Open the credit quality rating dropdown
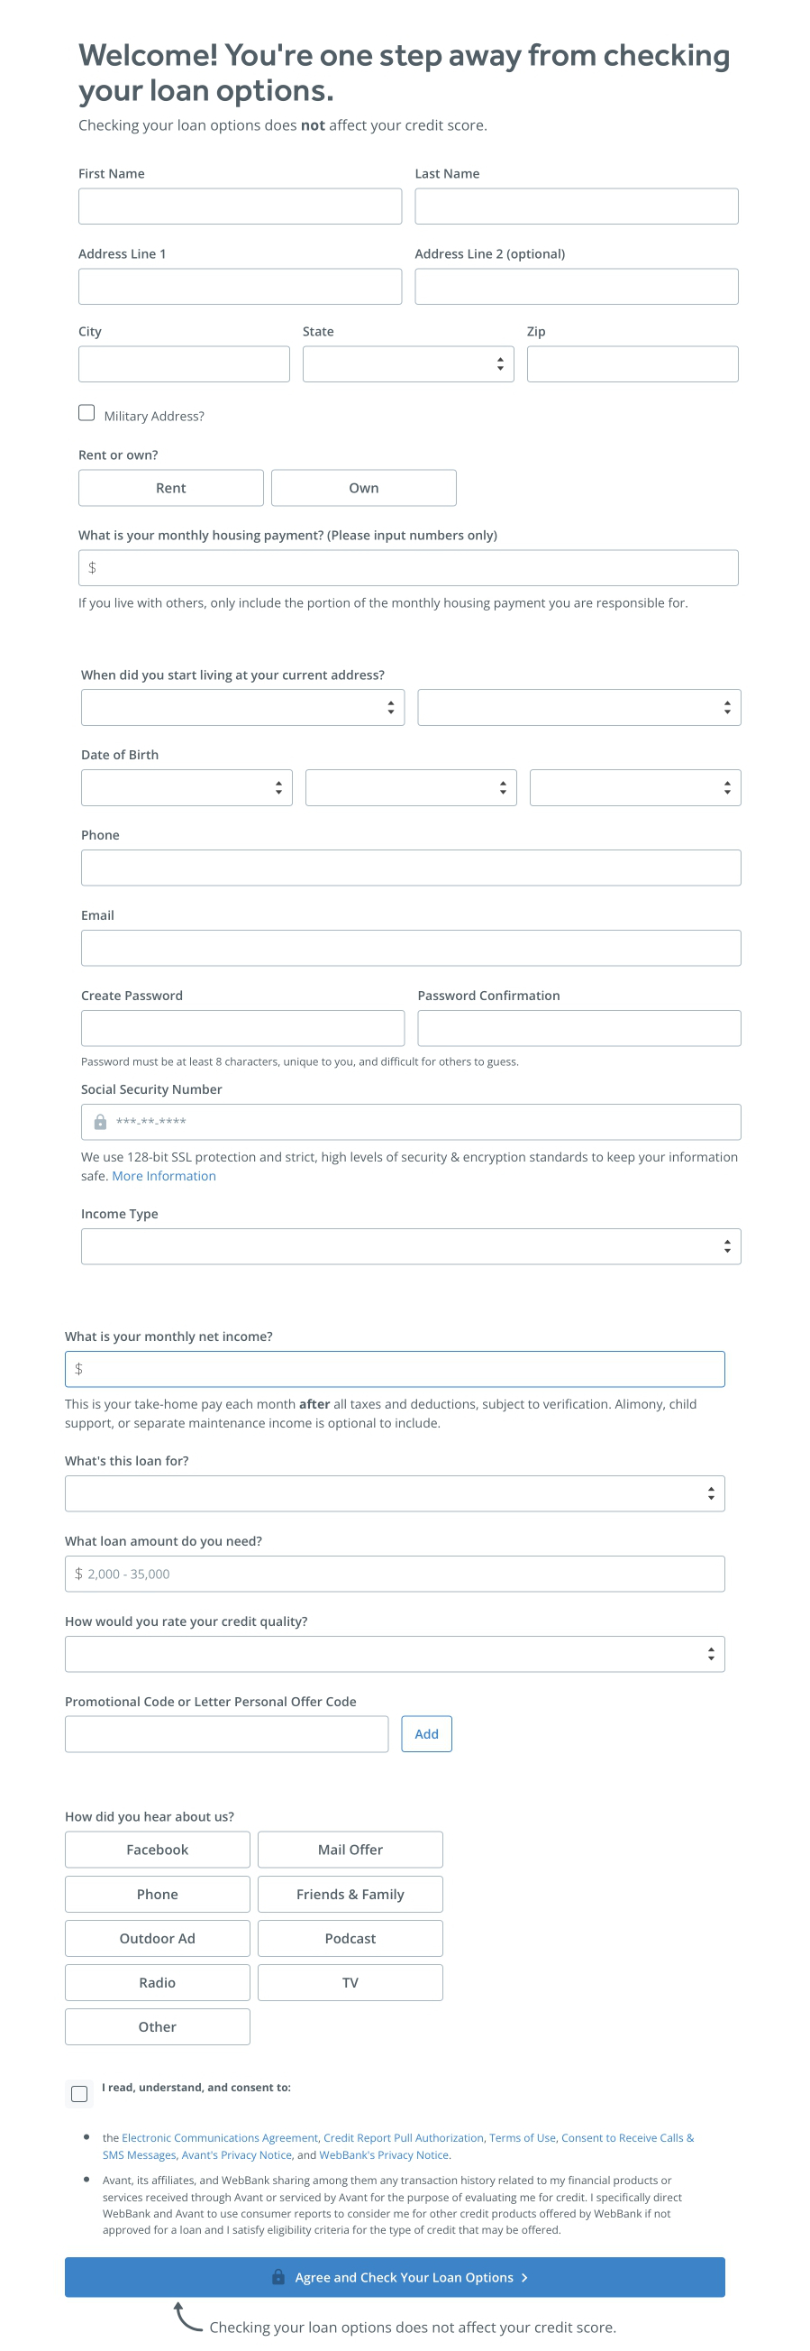Screen dimensions: 810x2351 tap(393, 1653)
